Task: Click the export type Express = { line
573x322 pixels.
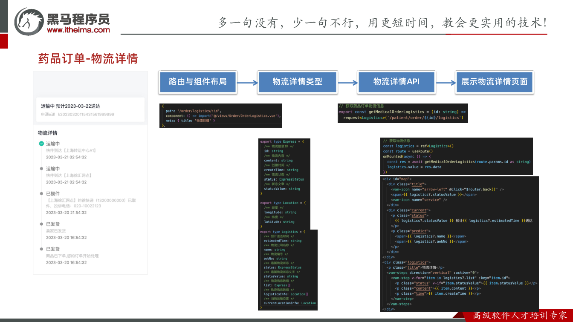Action: (x=282, y=141)
